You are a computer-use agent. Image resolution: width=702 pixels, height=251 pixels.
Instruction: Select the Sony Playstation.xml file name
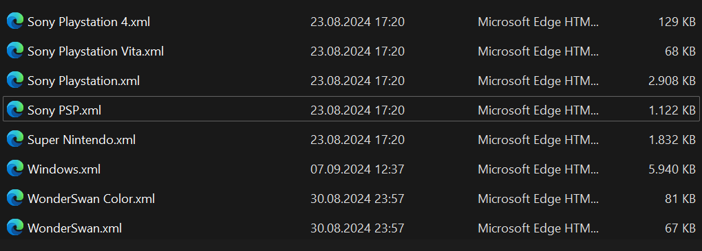tap(84, 81)
